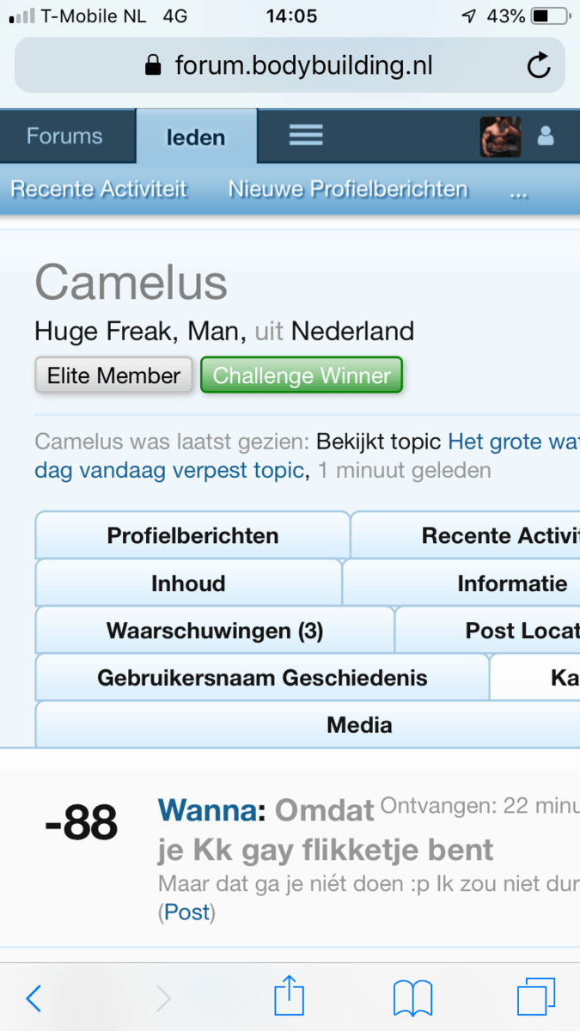Tap the user avatar thumbnail
Screen dimensions: 580x1031
tap(500, 137)
